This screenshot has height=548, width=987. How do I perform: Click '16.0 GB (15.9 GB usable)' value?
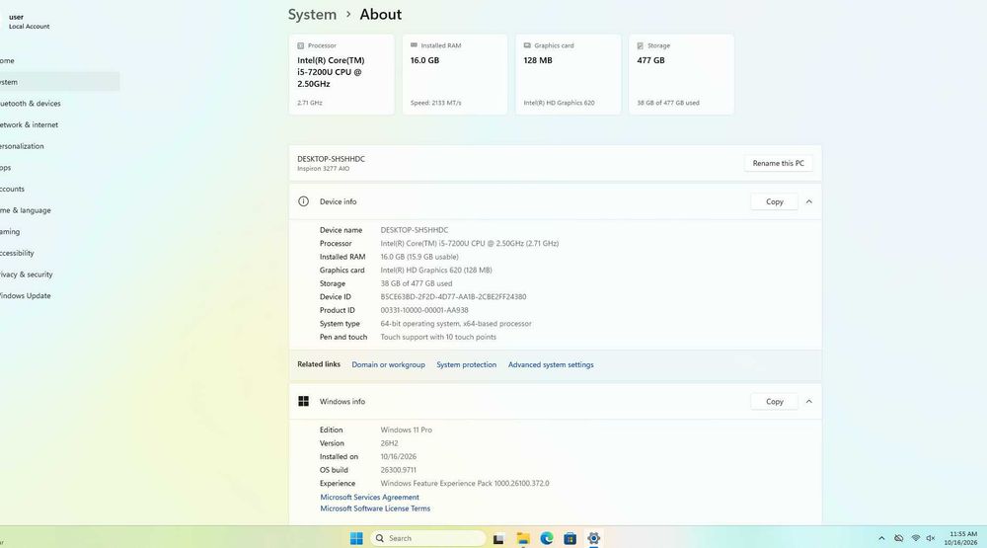tap(419, 257)
